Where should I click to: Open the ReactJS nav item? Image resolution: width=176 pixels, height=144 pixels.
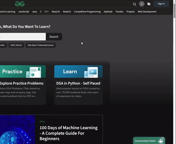(56, 12)
